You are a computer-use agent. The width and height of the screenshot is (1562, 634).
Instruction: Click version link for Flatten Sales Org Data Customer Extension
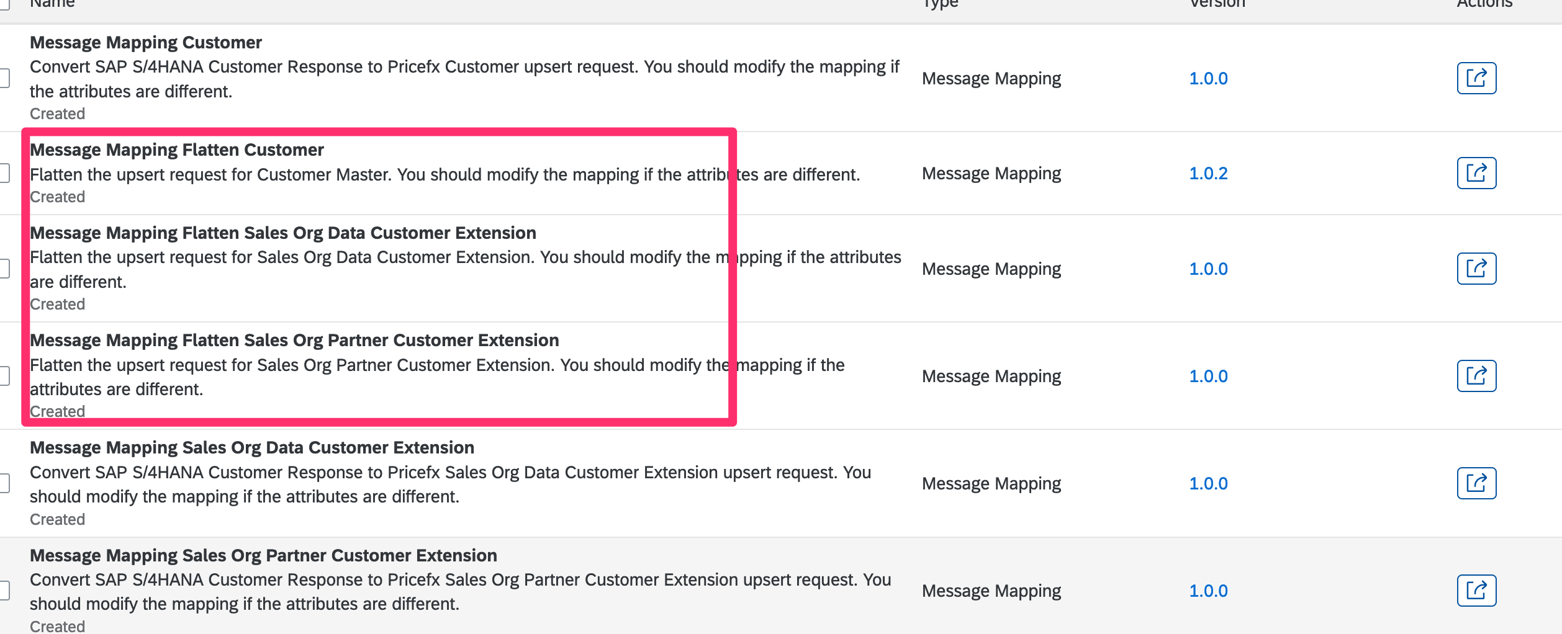click(1208, 269)
